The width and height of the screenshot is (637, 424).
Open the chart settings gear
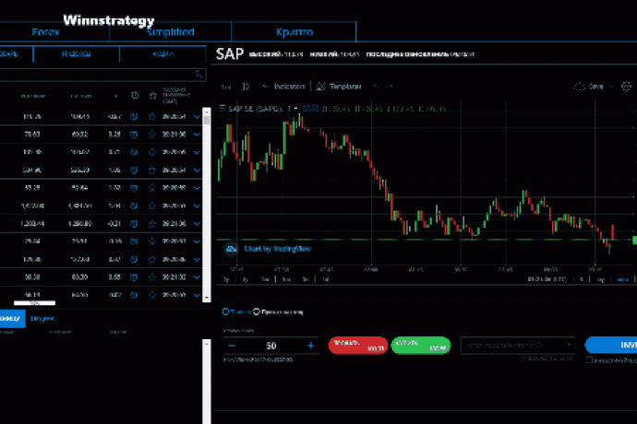tap(627, 87)
